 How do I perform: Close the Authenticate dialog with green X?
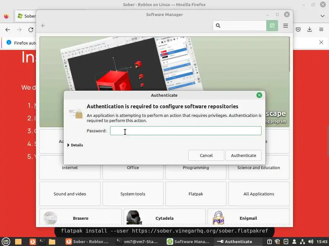(259, 95)
